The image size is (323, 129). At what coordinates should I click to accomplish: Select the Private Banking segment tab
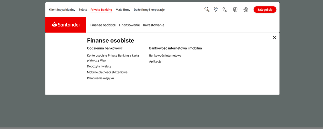click(101, 10)
